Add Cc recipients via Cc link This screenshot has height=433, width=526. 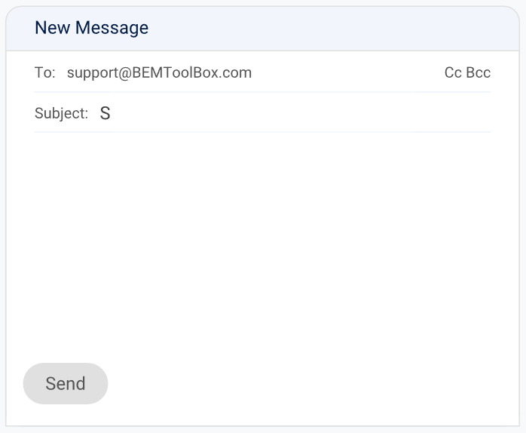pos(453,73)
